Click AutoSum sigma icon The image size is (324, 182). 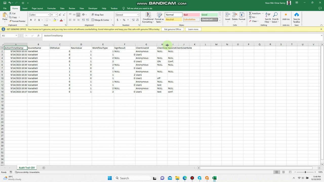click(250, 13)
